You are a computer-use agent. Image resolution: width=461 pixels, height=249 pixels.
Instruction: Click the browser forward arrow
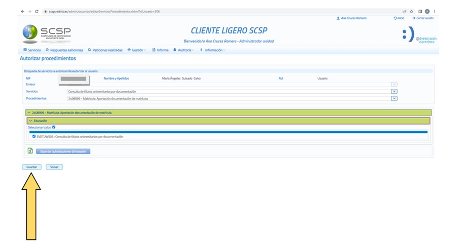(x=29, y=12)
